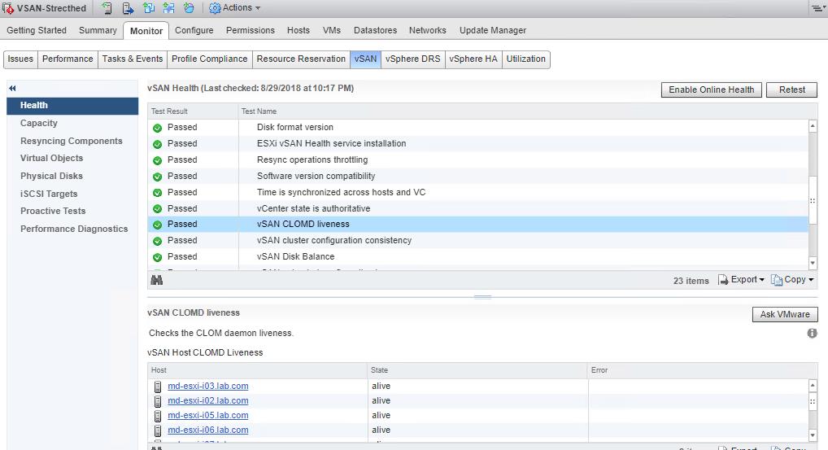
Task: Collapse the left navigation pane with double arrow
Action: click(12, 88)
